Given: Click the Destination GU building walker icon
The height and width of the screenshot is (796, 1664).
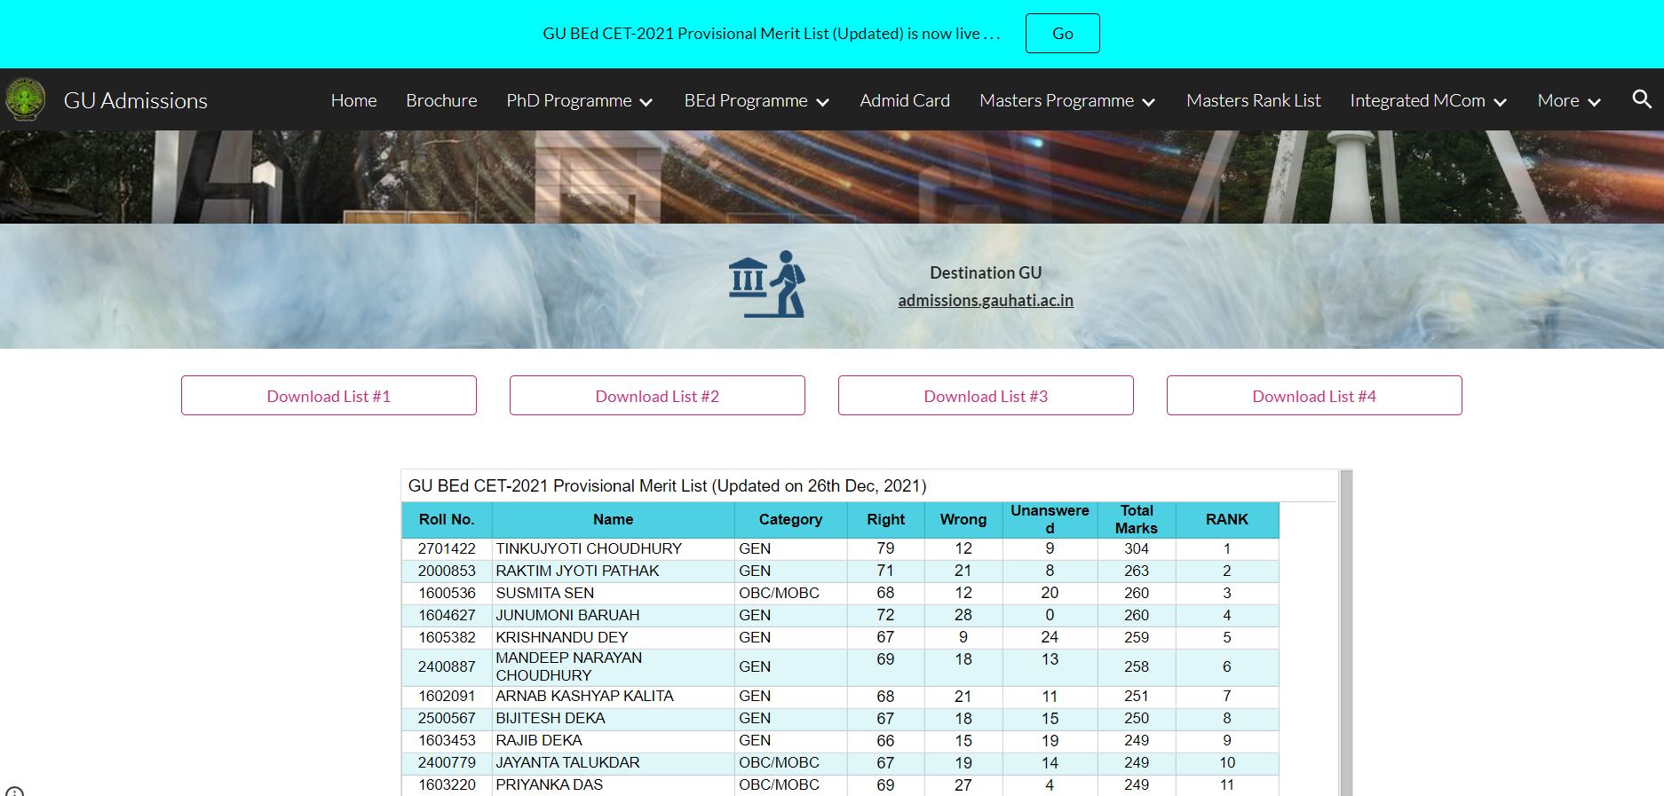Looking at the screenshot, I should 767,285.
